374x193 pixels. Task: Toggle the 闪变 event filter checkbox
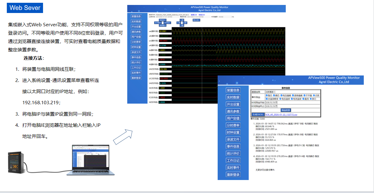point(314,96)
